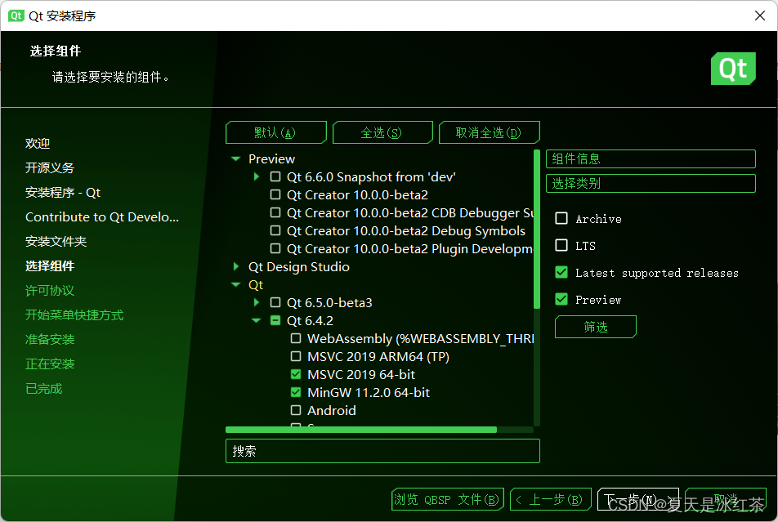This screenshot has height=522, width=778.
Task: Close the Qt installer window
Action: pos(760,16)
